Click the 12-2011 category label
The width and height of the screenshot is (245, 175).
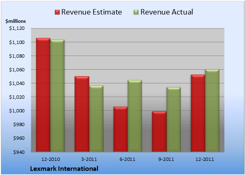pos(205,159)
